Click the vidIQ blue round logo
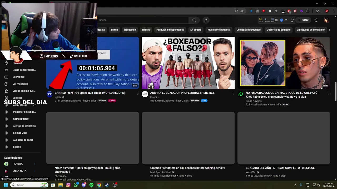The image size is (337, 189). tap(281, 20)
